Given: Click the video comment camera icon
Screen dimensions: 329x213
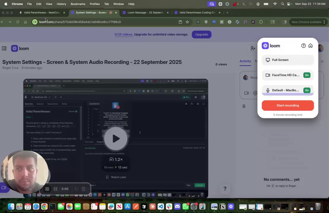Looking at the screenshot, I should [247, 93].
